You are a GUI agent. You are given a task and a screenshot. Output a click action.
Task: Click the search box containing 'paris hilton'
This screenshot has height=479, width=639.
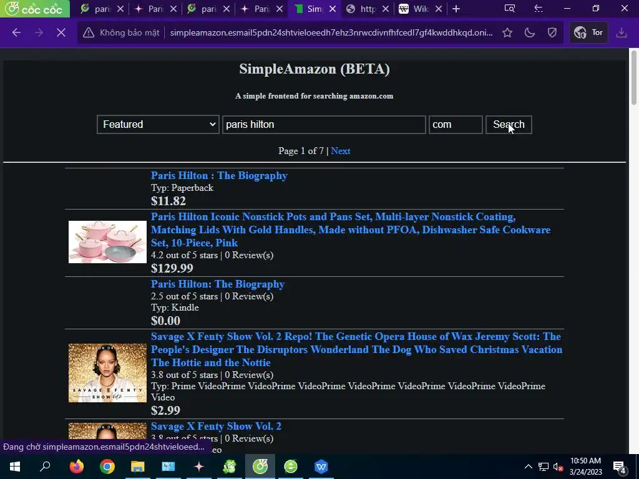point(324,124)
